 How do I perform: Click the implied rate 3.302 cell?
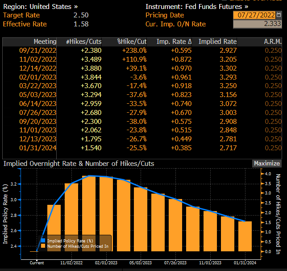click(228, 68)
